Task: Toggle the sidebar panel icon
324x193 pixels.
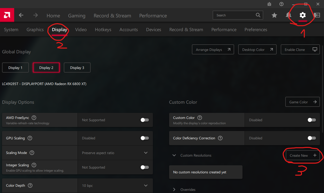Action: [x=317, y=15]
